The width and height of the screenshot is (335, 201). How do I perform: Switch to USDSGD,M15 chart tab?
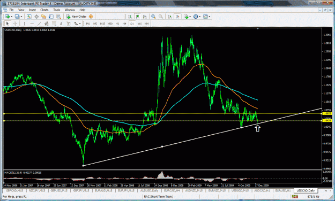point(240,190)
